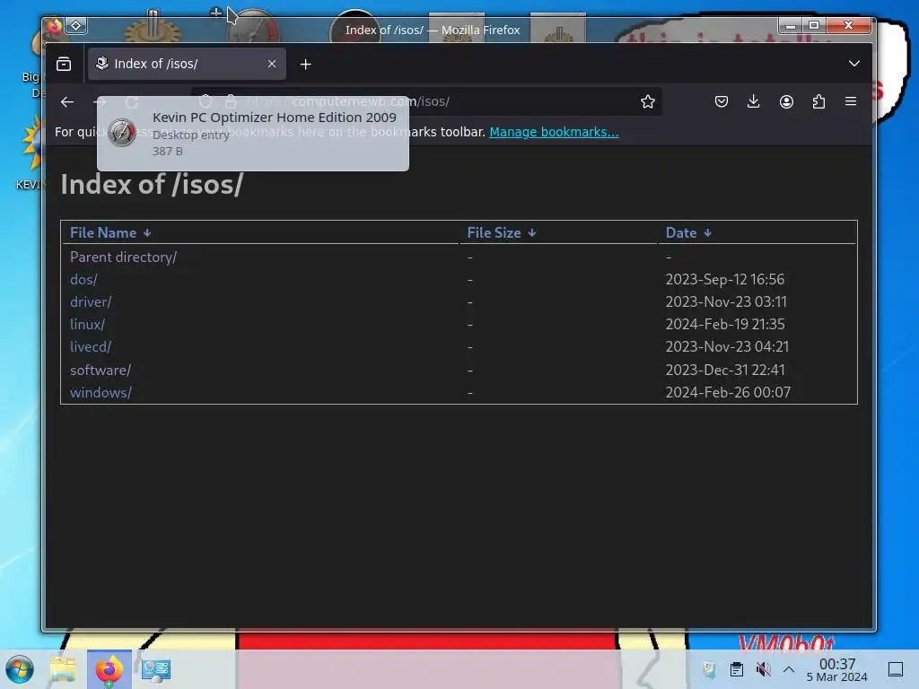
Task: Sort listing by File Size header
Action: (x=495, y=232)
